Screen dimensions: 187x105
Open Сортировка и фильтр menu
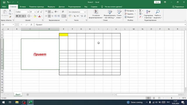(148, 14)
